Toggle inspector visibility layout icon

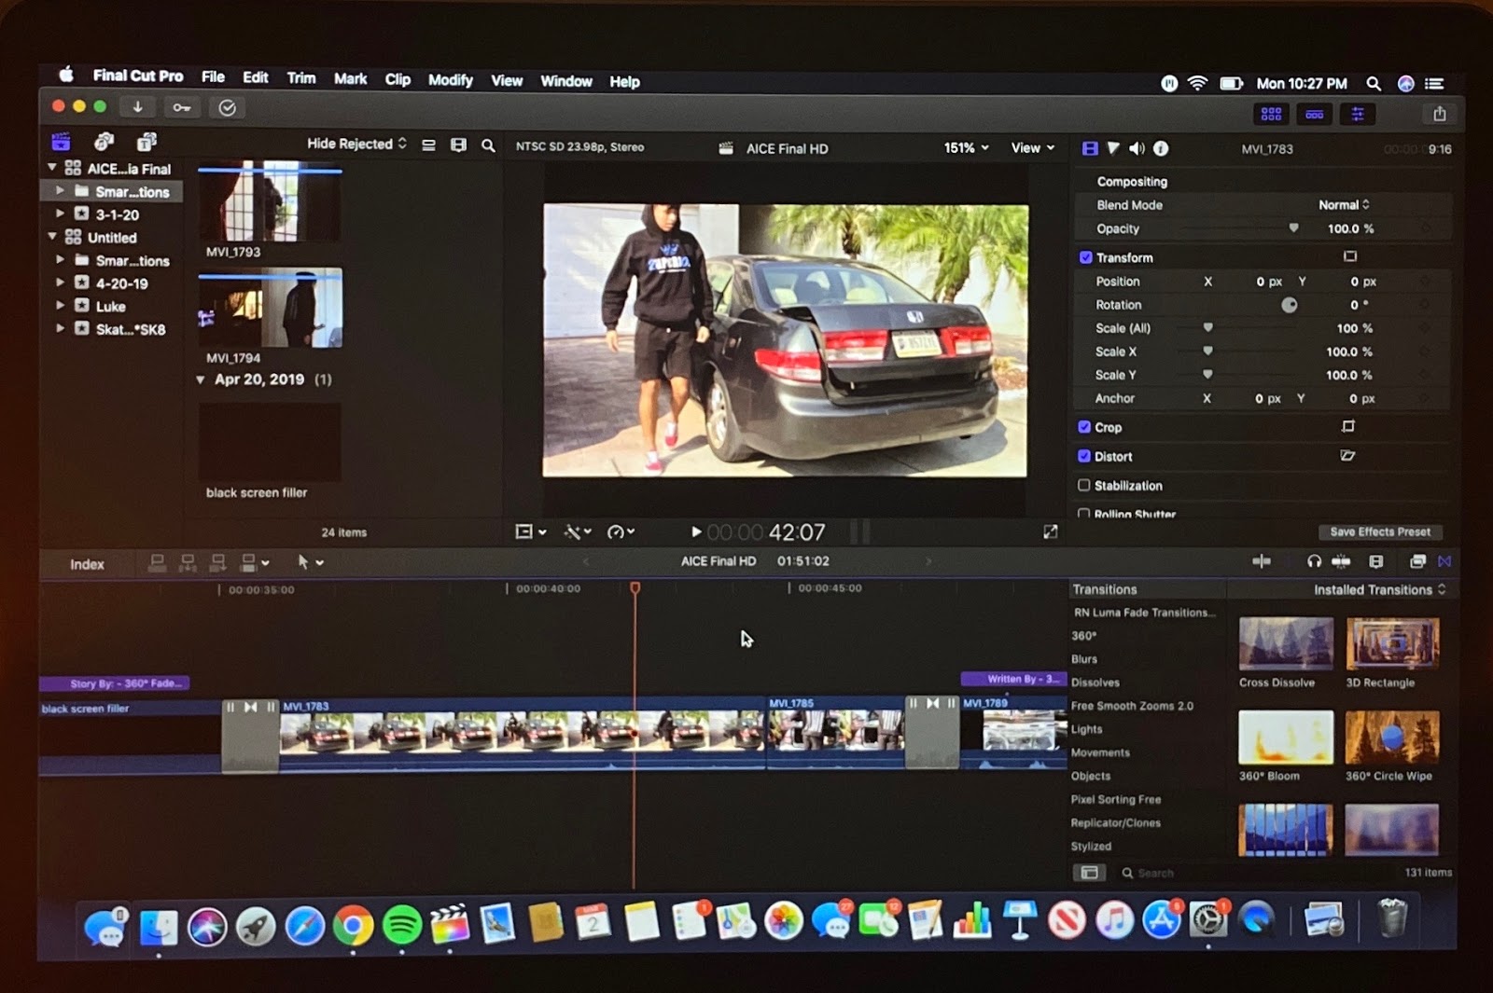[x=1358, y=114]
